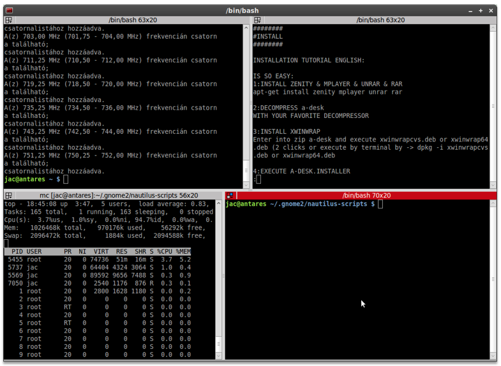Image resolution: width=501 pixels, height=366 pixels.
Task: Click the top '%MEM' column header
Action: click(x=183, y=251)
